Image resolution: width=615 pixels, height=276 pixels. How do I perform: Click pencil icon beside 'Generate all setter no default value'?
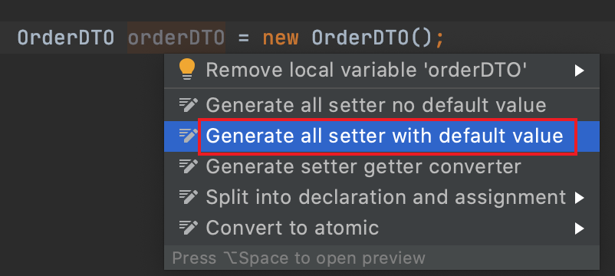[x=188, y=104]
